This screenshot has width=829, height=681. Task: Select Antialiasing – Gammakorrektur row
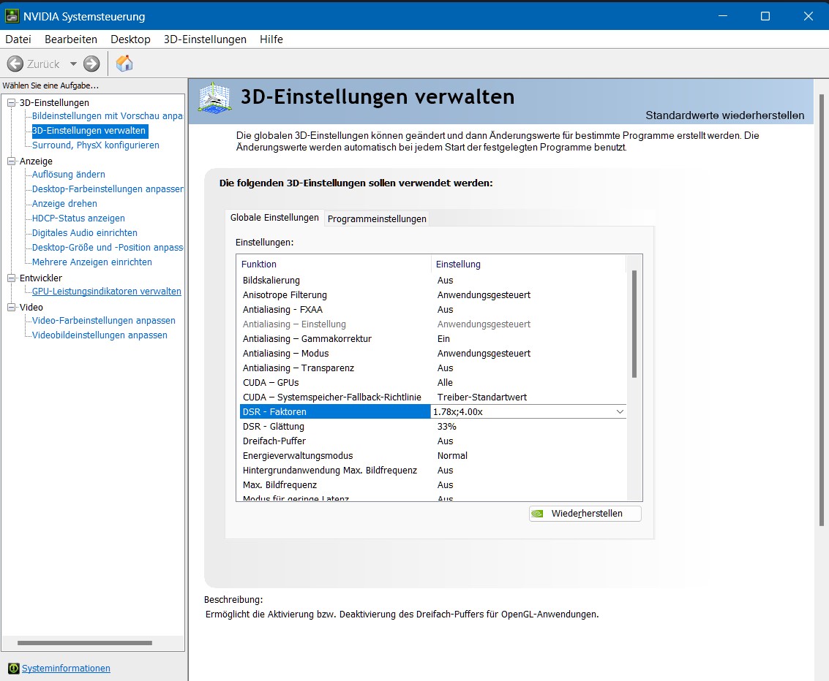432,339
